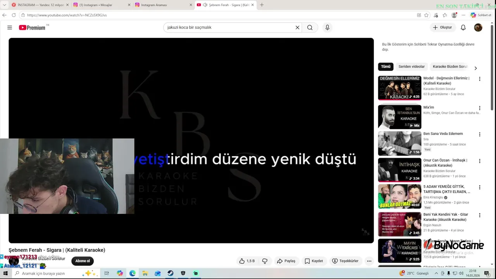Add page to browser favorites star
Viewport: 496px width, 279px height.
[x=426, y=15]
